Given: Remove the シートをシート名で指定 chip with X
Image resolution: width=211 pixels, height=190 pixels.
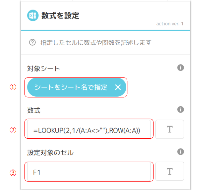Looking at the screenshot, I should tap(118, 87).
